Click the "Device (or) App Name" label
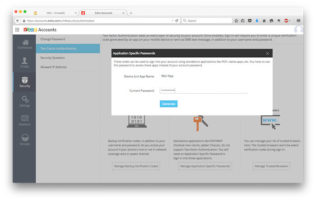The width and height of the screenshot is (316, 201). 139,76
